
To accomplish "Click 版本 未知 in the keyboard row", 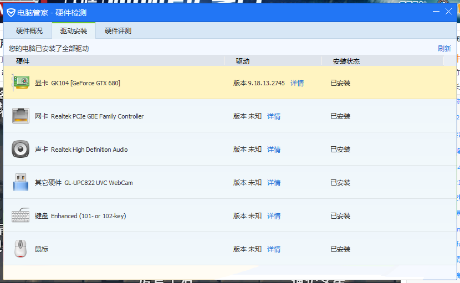I will [x=247, y=216].
